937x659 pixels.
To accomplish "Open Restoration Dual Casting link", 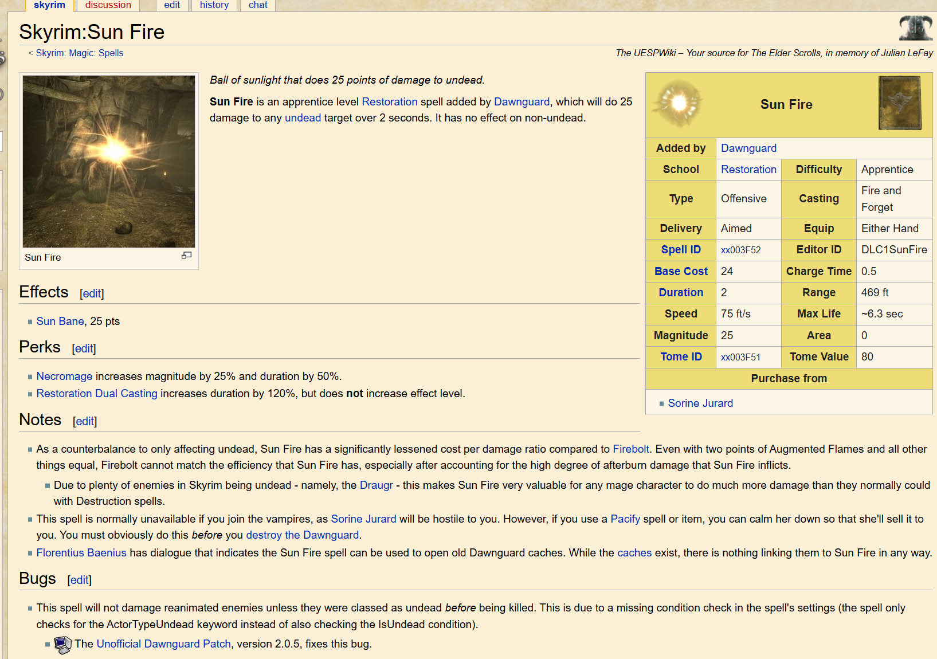I will point(97,394).
